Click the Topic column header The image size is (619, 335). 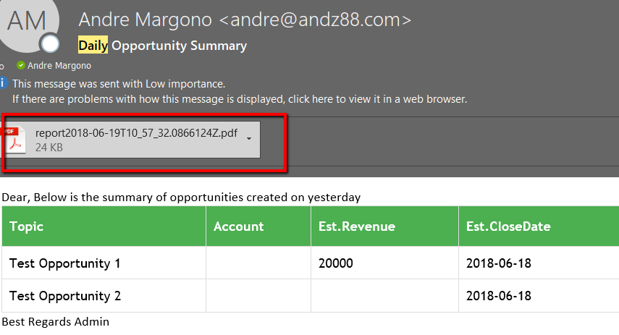point(27,226)
